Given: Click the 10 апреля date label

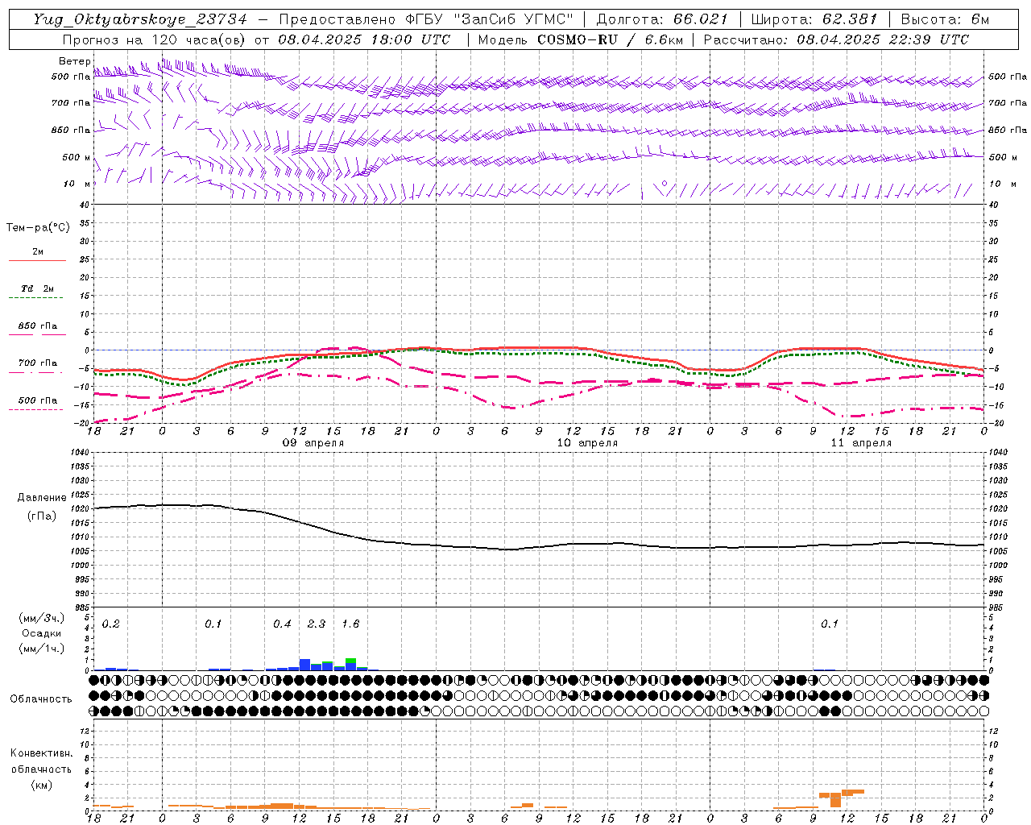Looking at the screenshot, I should [587, 443].
